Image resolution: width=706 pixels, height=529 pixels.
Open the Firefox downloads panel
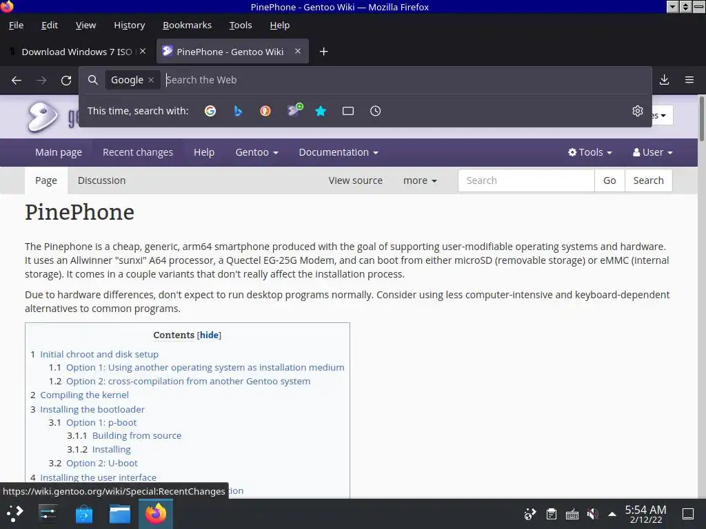pyautogui.click(x=664, y=80)
